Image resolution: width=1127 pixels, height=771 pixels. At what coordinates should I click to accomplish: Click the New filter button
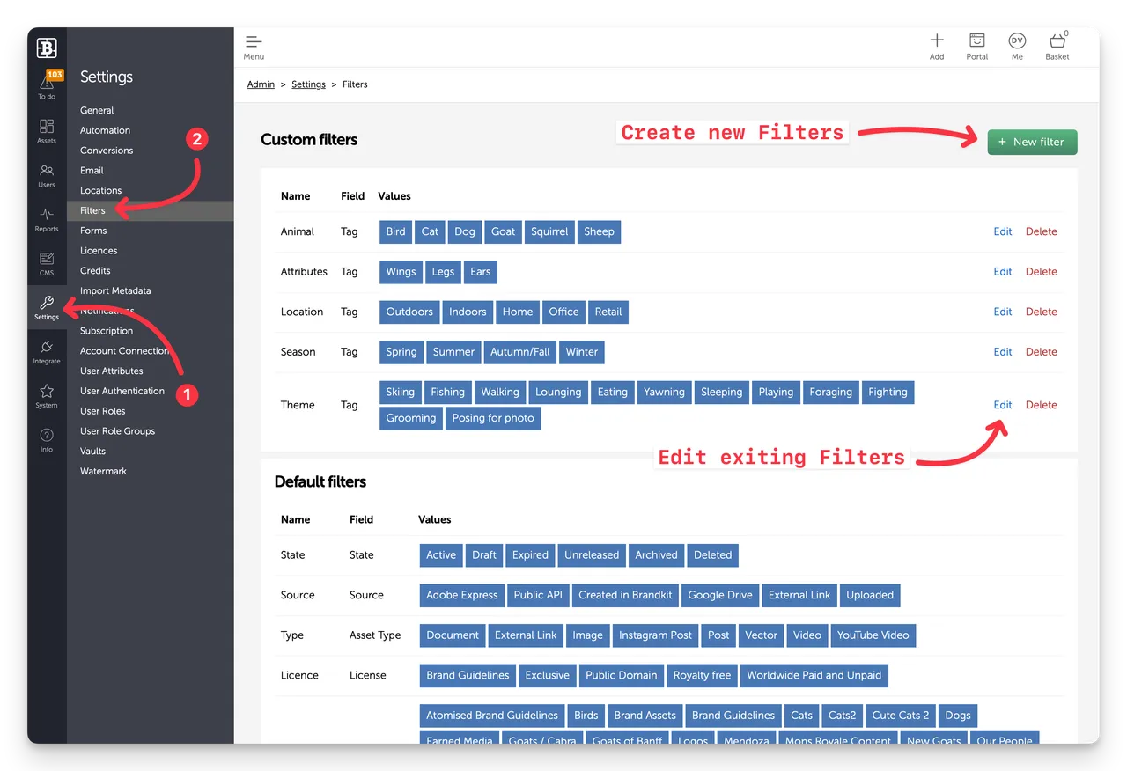[x=1031, y=142]
